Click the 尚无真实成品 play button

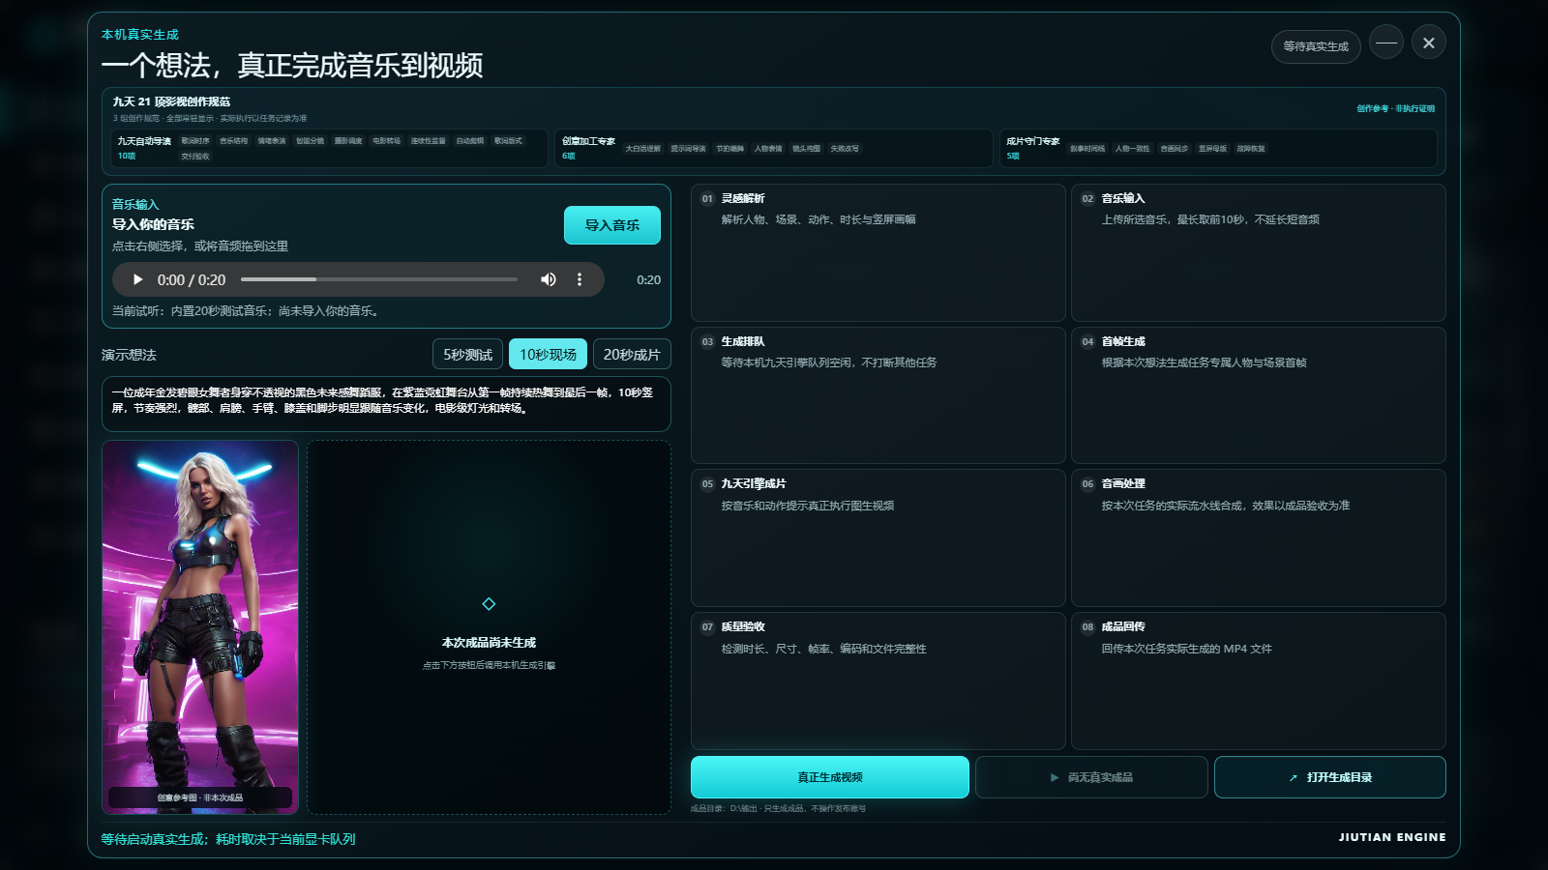1091,777
